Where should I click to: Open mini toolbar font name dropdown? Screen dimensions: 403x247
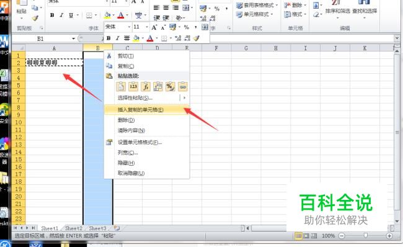tap(129, 27)
